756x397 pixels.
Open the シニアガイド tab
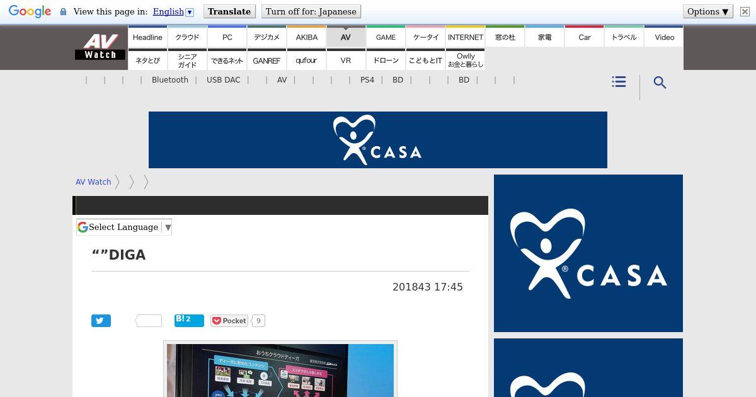click(187, 60)
